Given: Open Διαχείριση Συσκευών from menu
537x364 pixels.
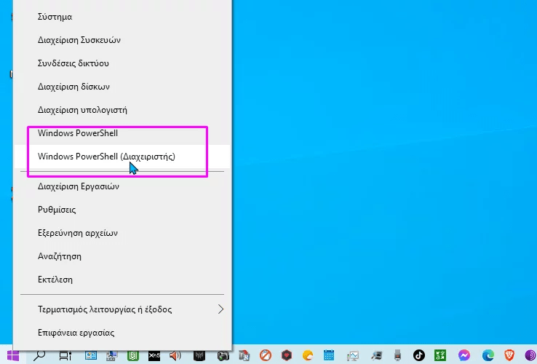Looking at the screenshot, I should tap(122, 40).
